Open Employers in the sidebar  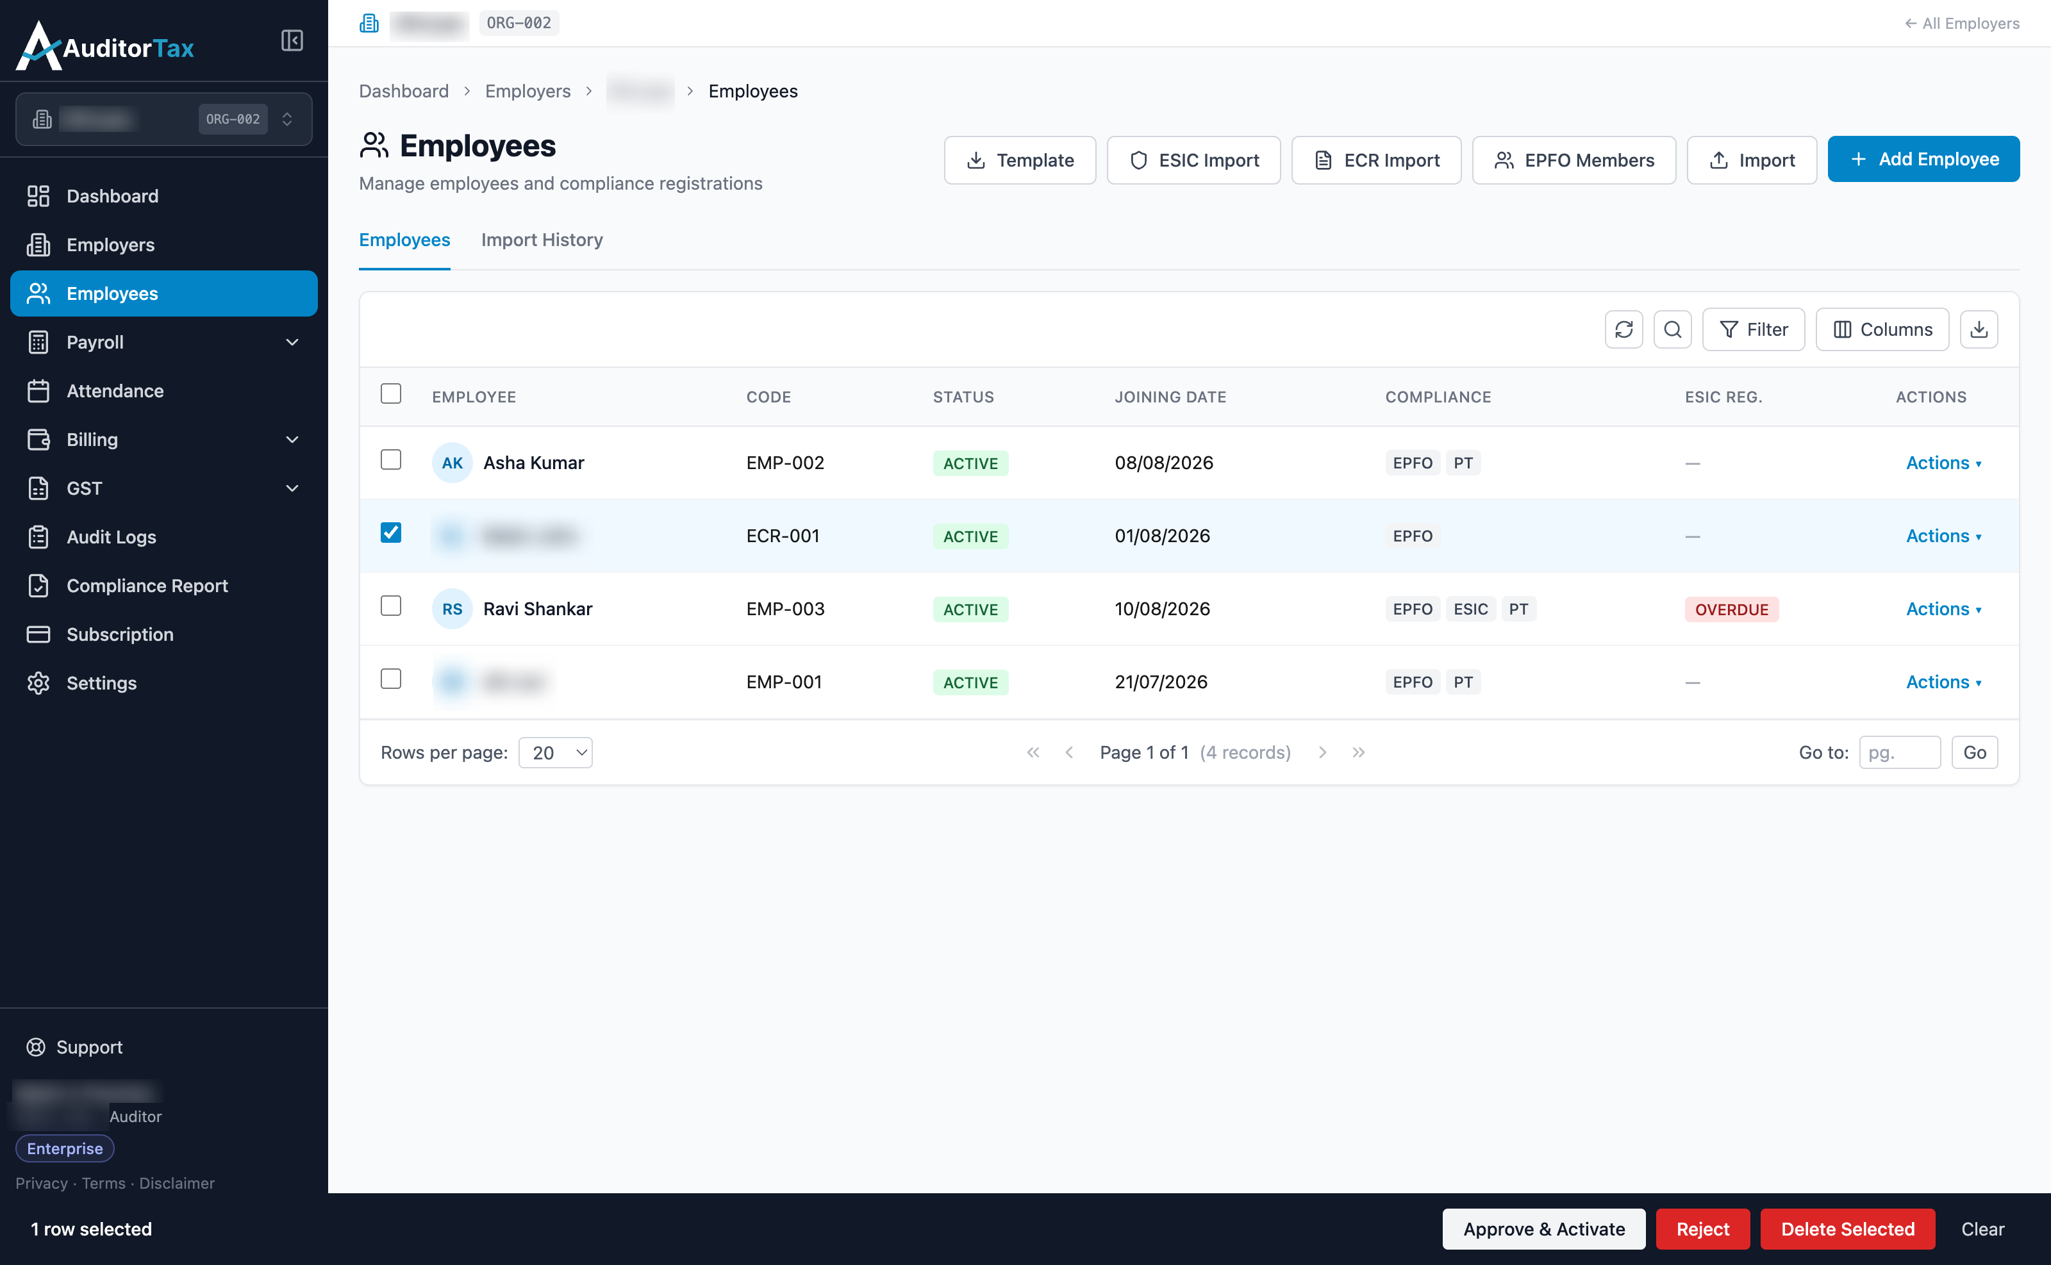click(x=164, y=244)
